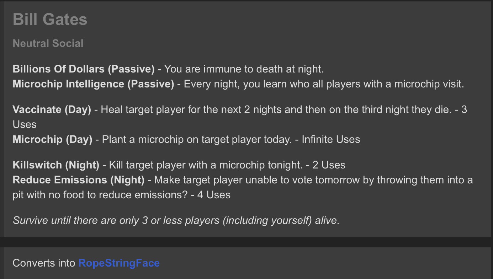493x279 pixels.
Task: Click the Microchip Intelligence (Passive) ability name
Action: (x=93, y=84)
